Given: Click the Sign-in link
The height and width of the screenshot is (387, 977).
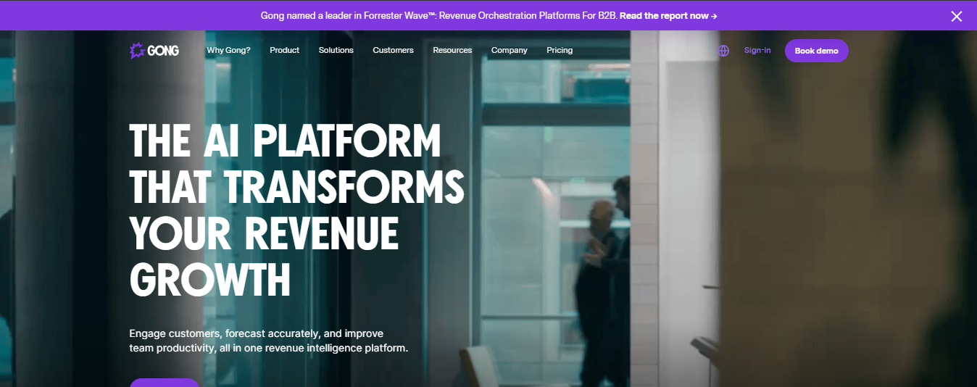Looking at the screenshot, I should tap(757, 51).
